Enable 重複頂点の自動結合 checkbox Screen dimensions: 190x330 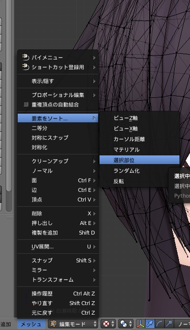click(26, 105)
